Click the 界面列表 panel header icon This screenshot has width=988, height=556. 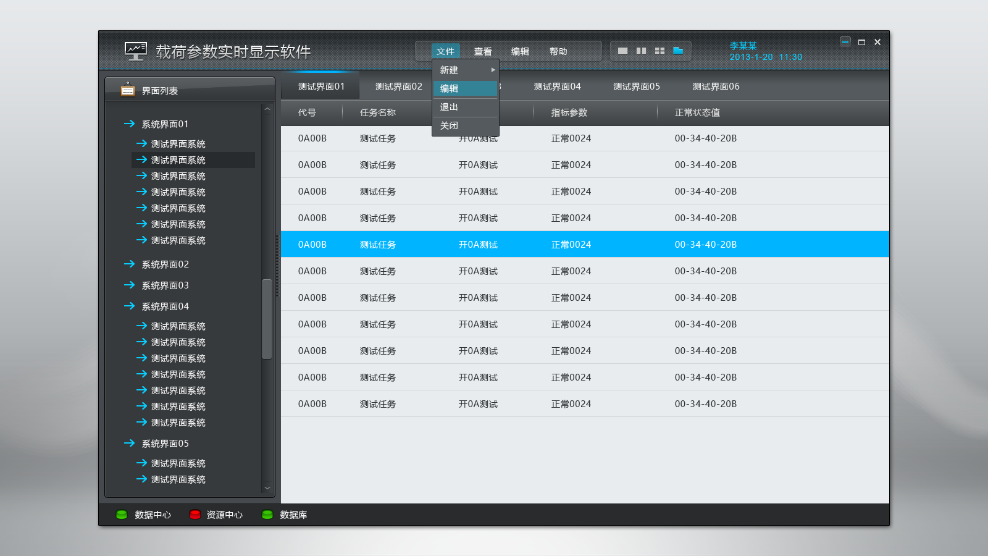click(x=128, y=90)
